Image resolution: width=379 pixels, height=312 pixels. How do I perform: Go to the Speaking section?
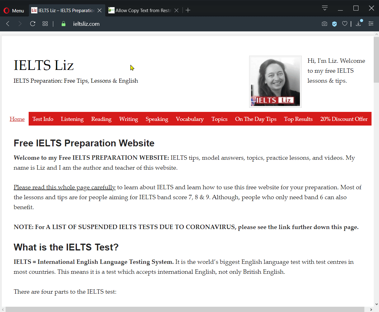point(157,119)
